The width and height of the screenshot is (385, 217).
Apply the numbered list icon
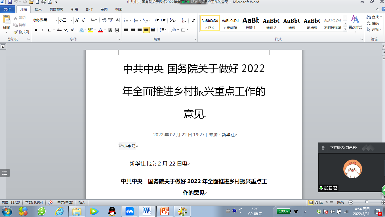pos(136,20)
